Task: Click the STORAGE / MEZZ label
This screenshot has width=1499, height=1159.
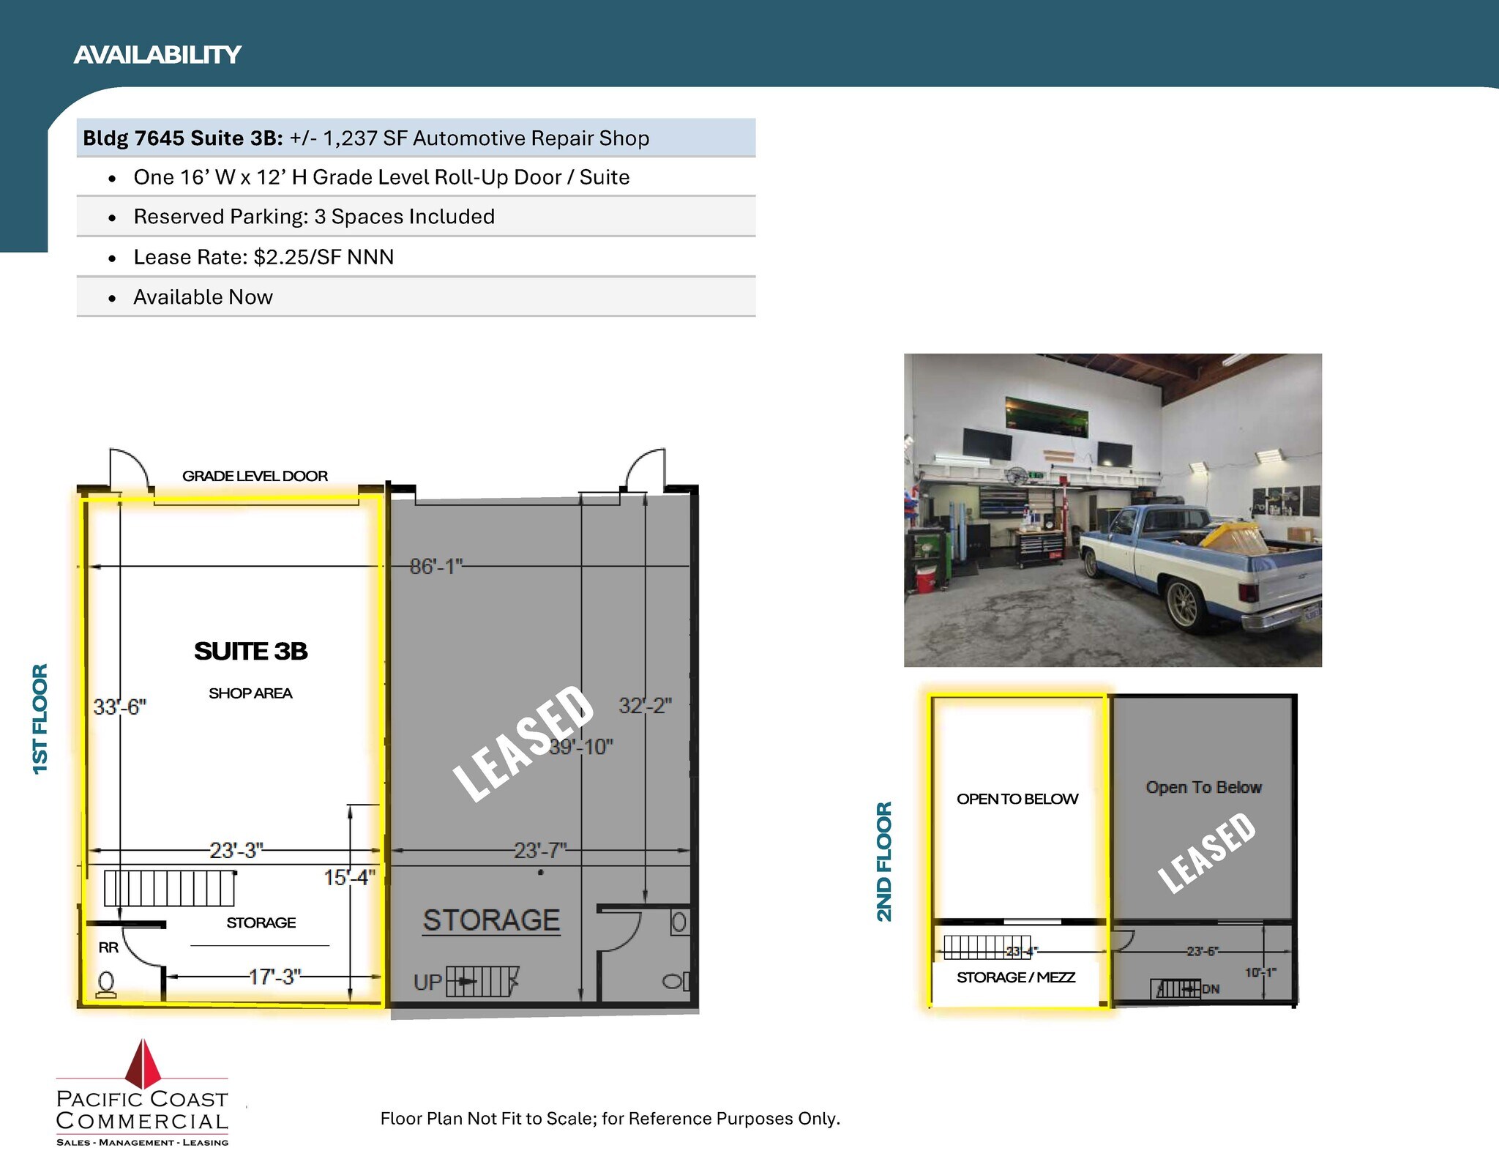Action: [x=1015, y=977]
